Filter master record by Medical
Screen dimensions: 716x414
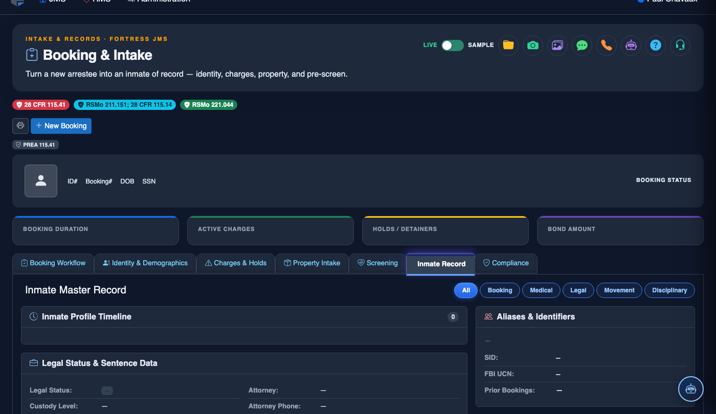coord(541,290)
